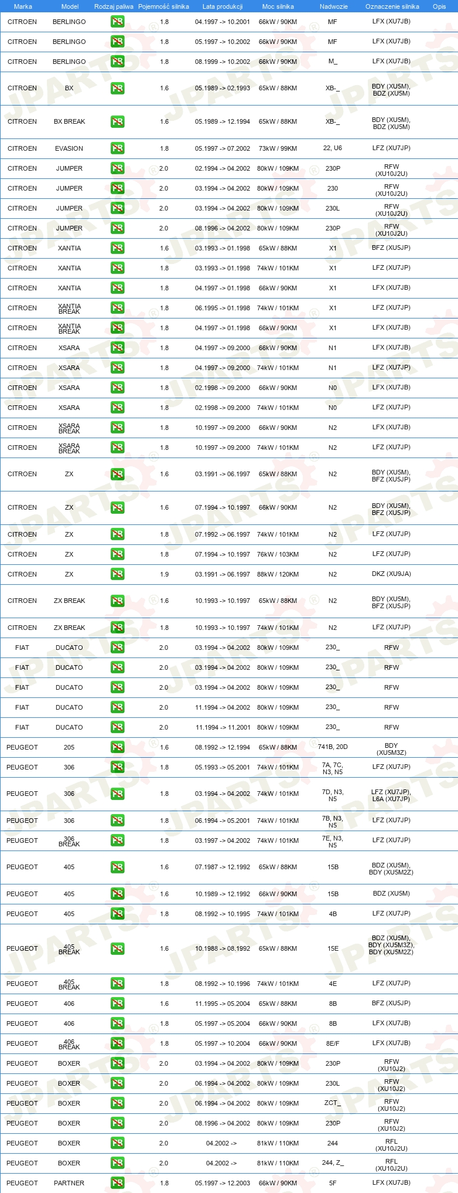Click the fuel icon in Citroen ZX BREAK 1.8 row
The height and width of the screenshot is (1193, 458).
117,628
